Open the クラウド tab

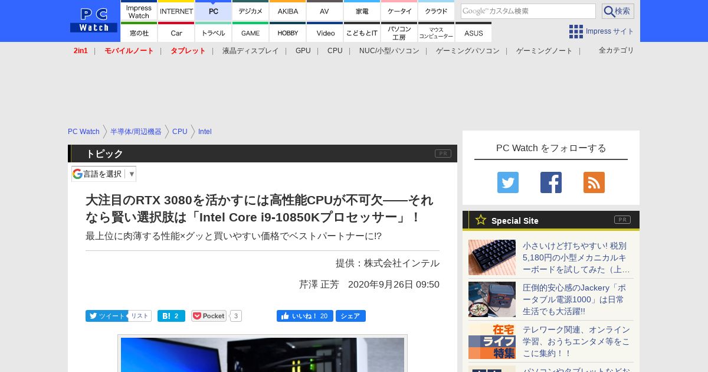437,10
